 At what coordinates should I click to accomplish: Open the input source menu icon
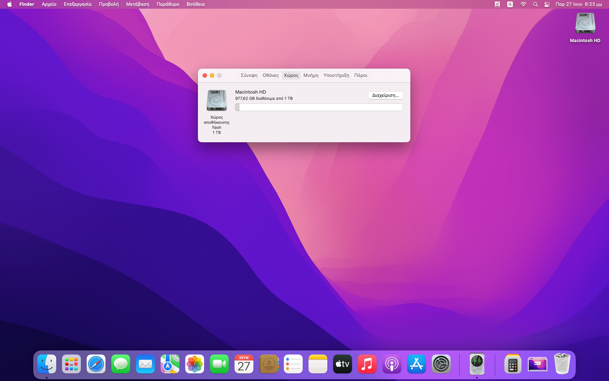click(510, 4)
